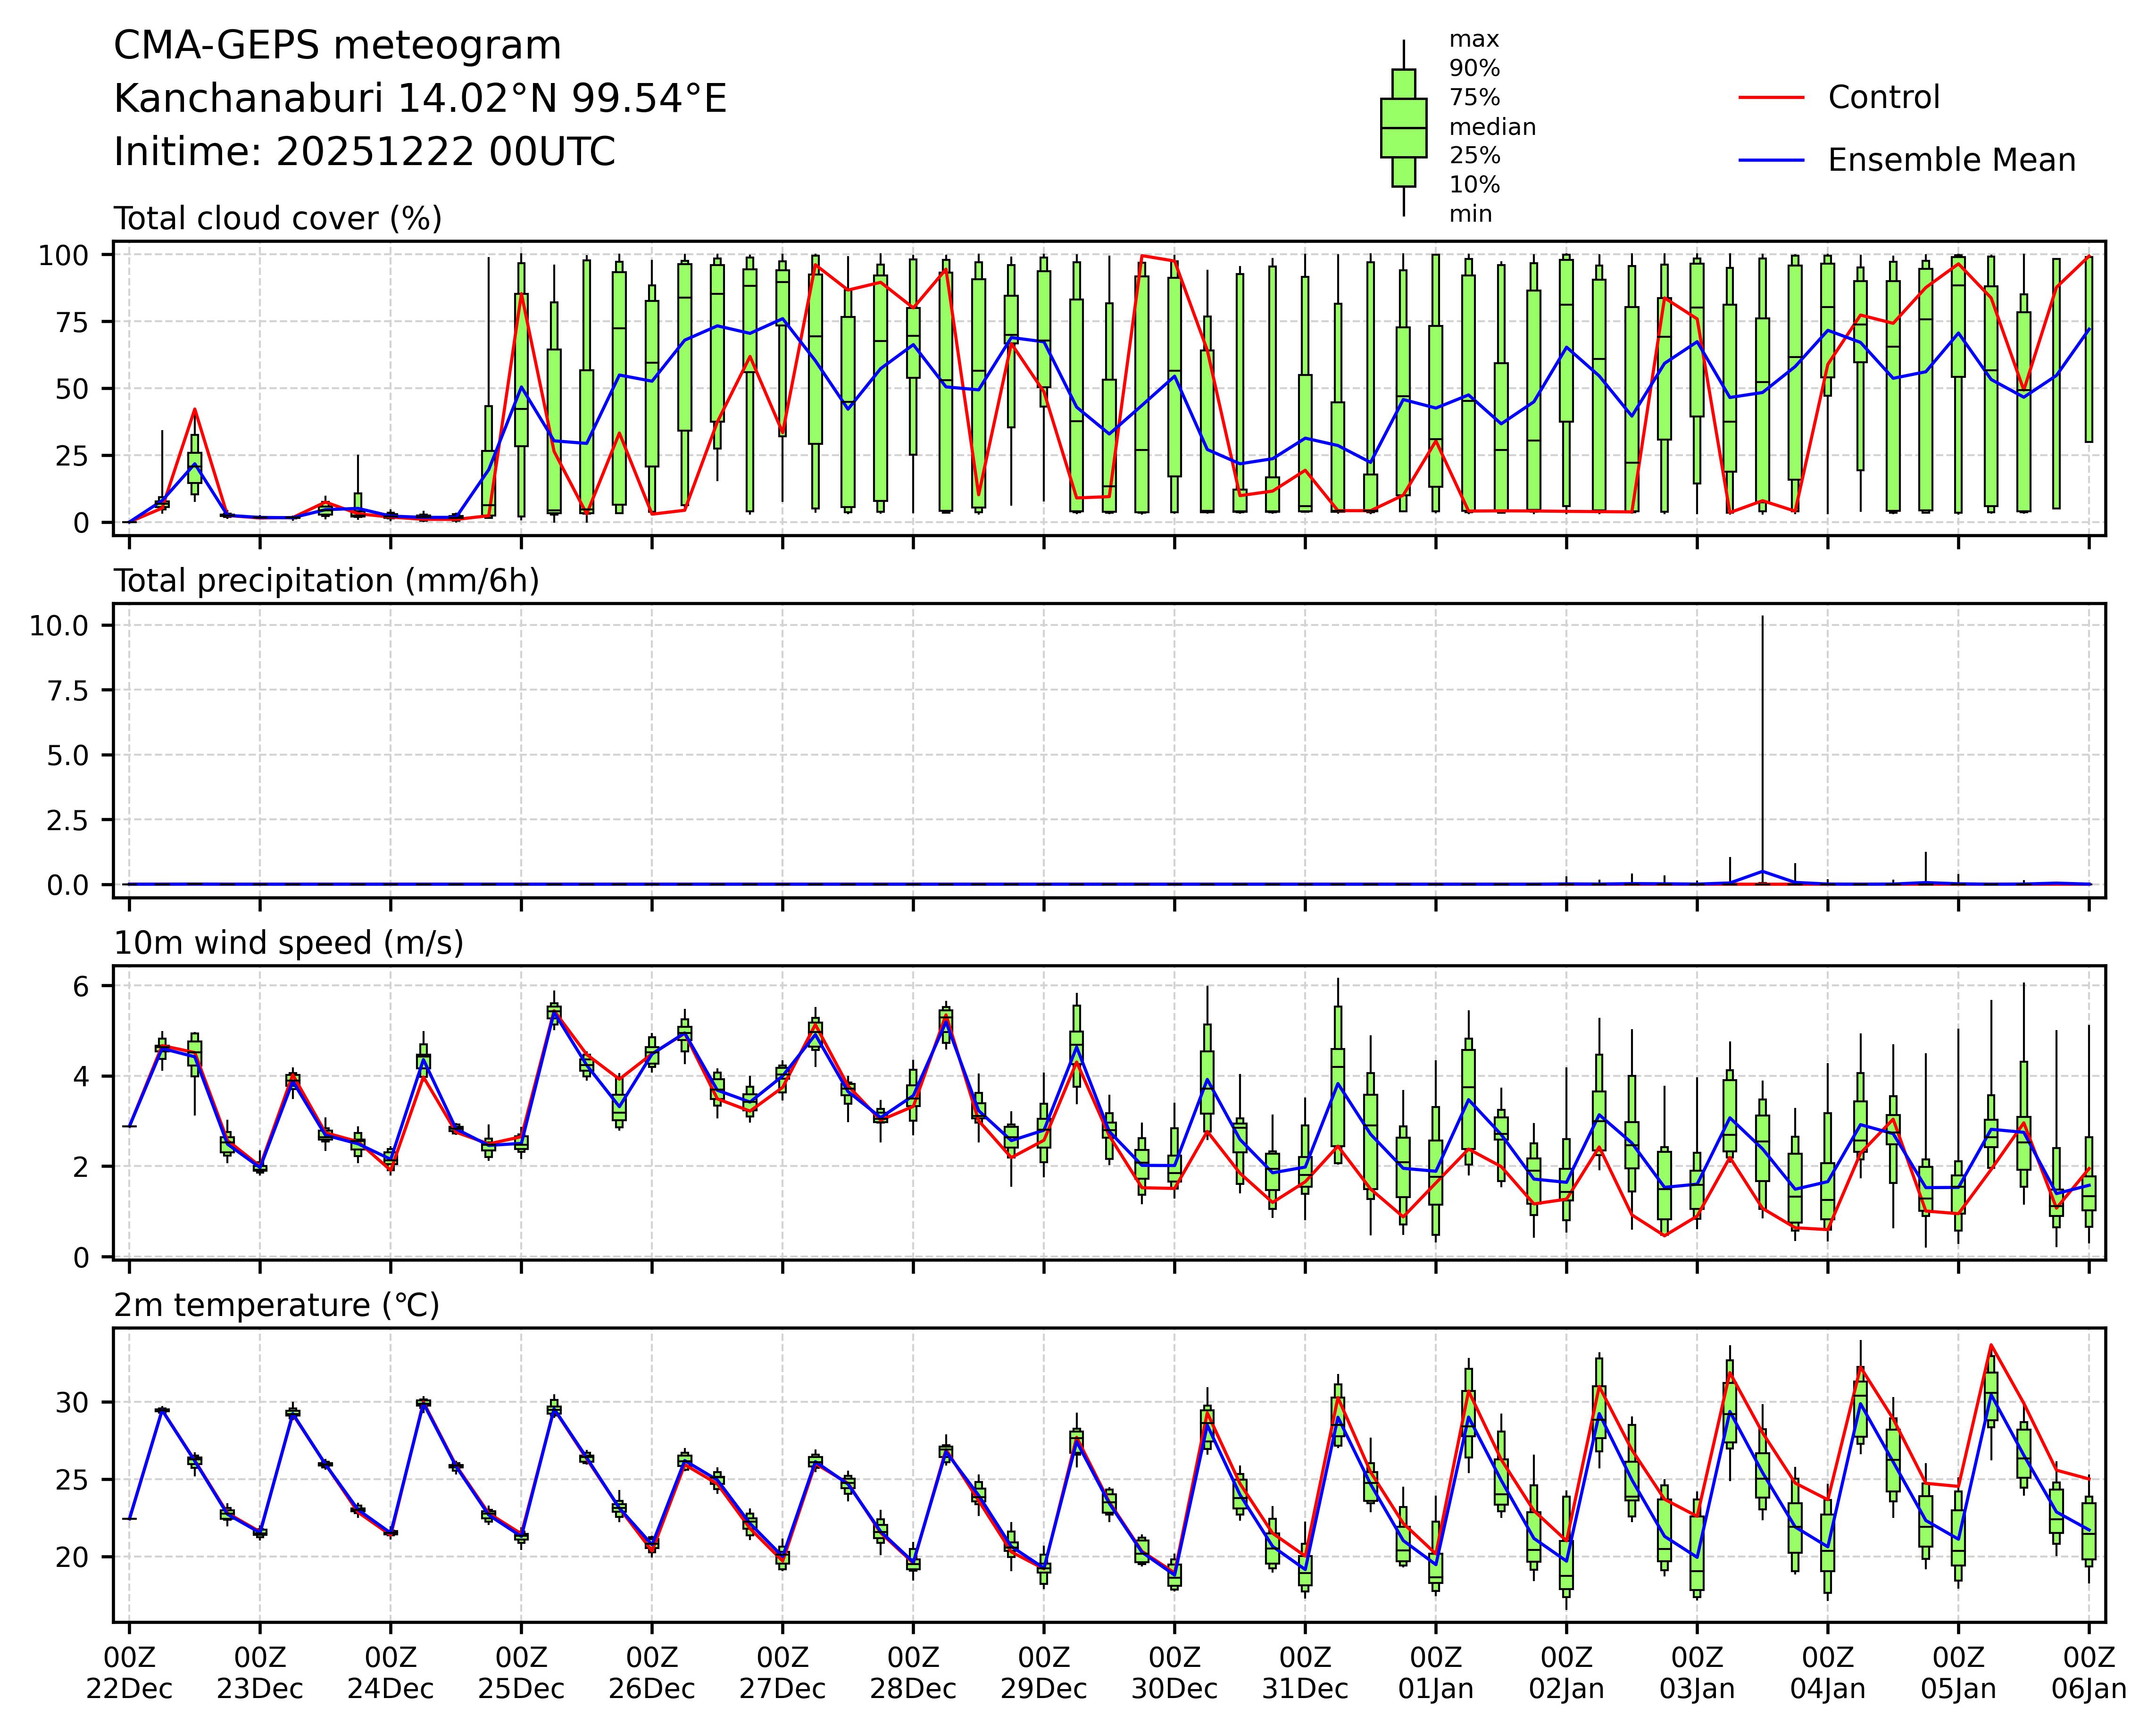2156x1732 pixels.
Task: Click the 'median' label in boxplot legend
Action: pyautogui.click(x=1492, y=127)
